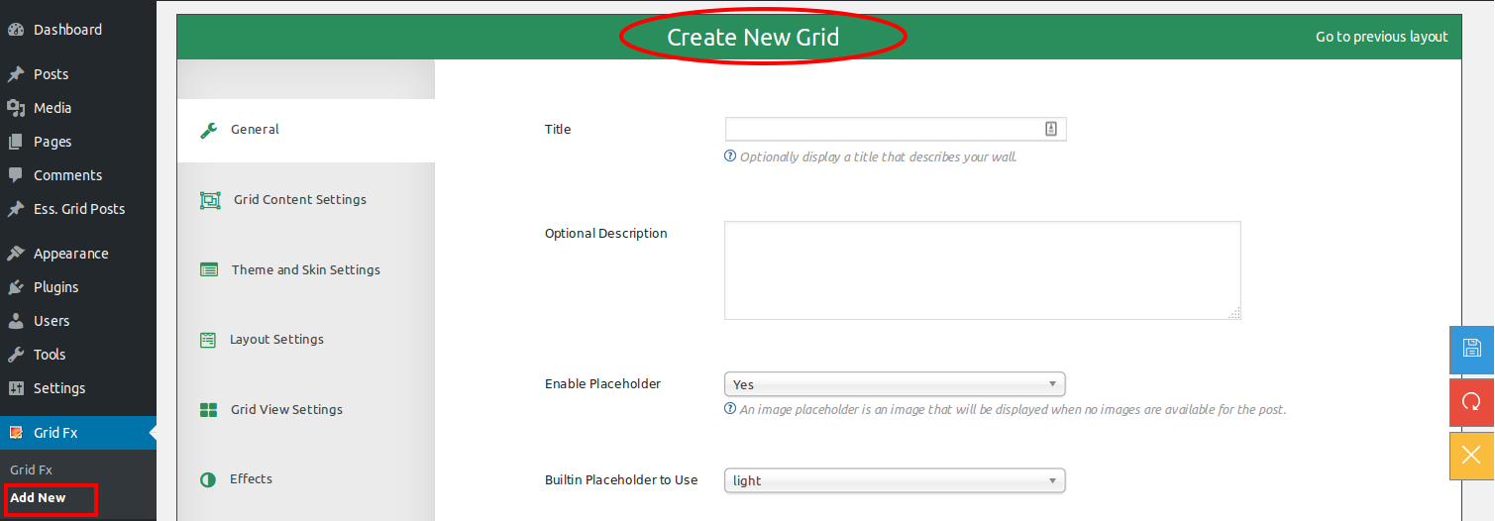The height and width of the screenshot is (521, 1495).
Task: Click the Optional Description resize handle
Action: click(x=1234, y=313)
